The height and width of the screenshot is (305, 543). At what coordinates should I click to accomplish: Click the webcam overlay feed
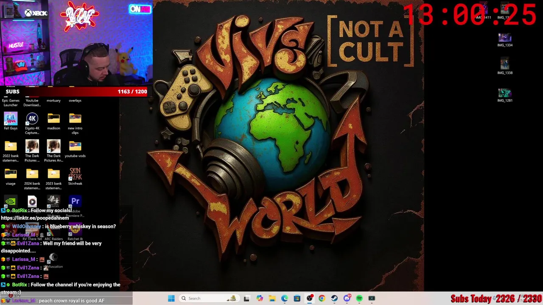76,43
